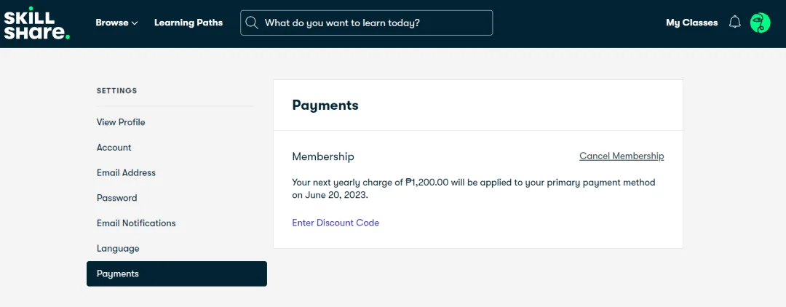Screen dimensions: 786x307
Task: Go to Learning Paths
Action: (x=188, y=23)
